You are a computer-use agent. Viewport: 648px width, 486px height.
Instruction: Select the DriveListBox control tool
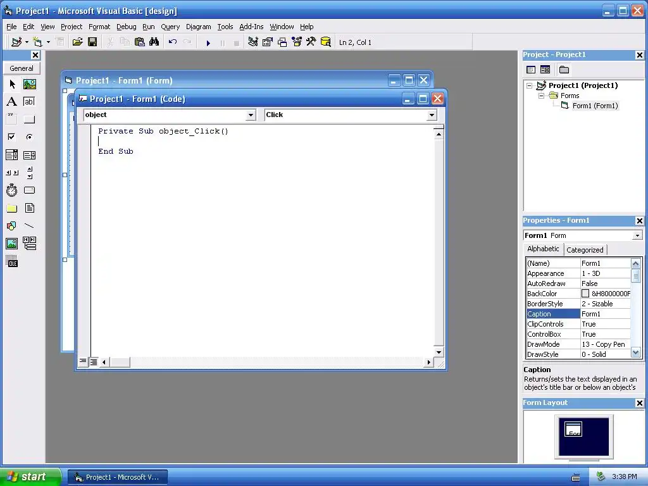[29, 190]
